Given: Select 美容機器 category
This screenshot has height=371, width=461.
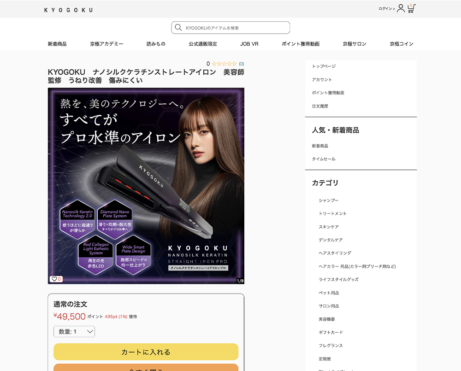Looking at the screenshot, I should tap(327, 319).
